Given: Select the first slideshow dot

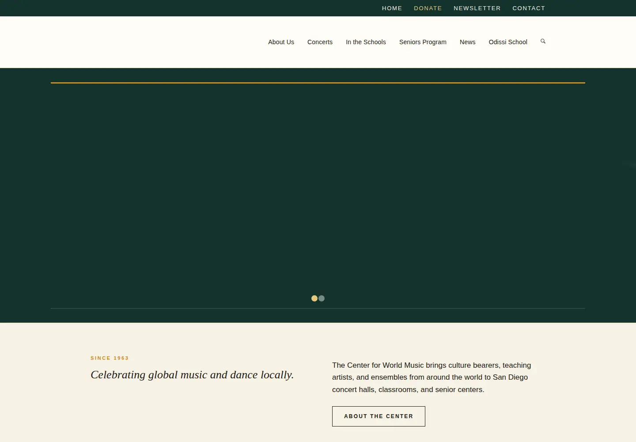Looking at the screenshot, I should 314,298.
